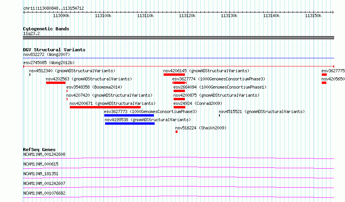Click the esv3627775 label at right edge
The width and height of the screenshot is (345, 202).
pos(333,71)
